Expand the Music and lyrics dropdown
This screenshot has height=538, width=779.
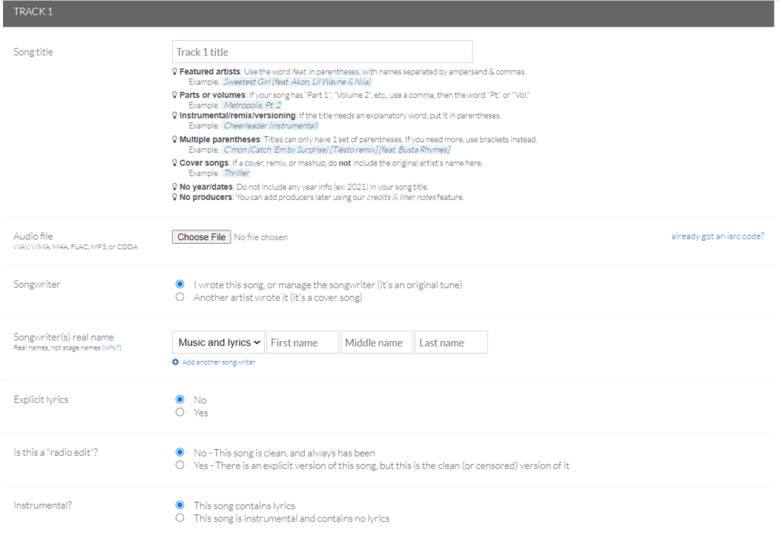coord(219,343)
